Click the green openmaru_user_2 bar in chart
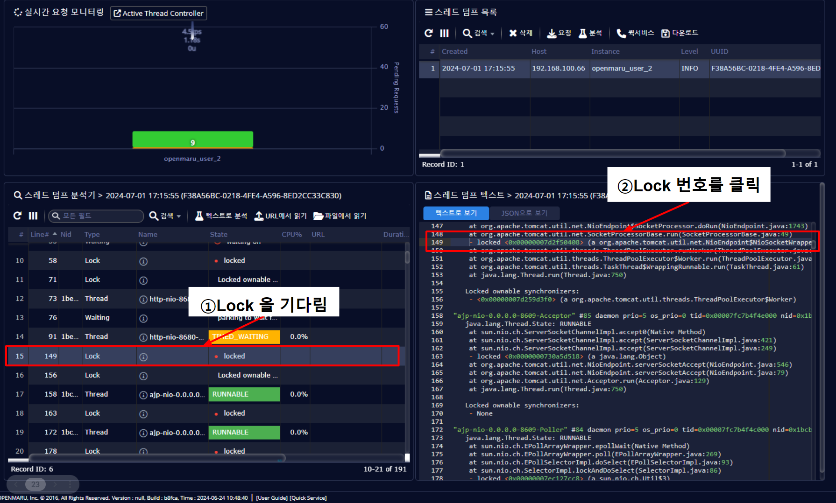 192,140
